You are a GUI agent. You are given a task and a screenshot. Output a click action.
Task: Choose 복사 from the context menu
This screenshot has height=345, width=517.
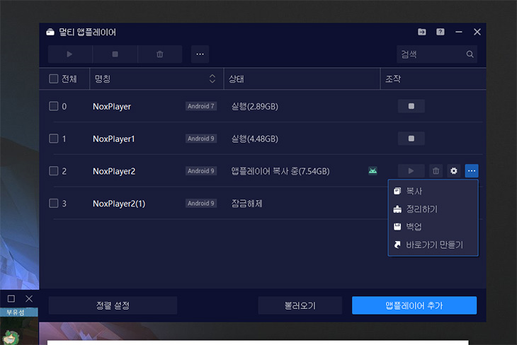click(x=433, y=191)
